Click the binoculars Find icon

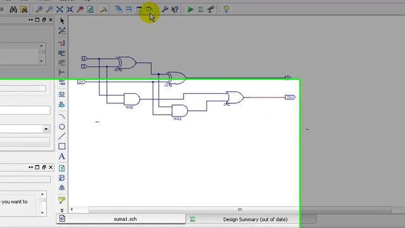[x=13, y=9]
